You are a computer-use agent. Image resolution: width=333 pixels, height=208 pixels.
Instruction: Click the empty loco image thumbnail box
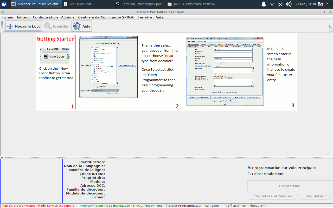(31, 181)
